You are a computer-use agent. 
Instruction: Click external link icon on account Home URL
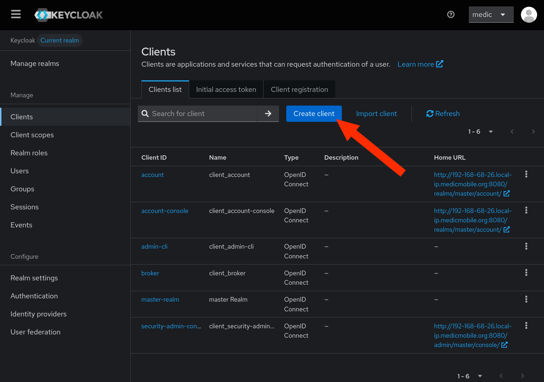tap(506, 194)
